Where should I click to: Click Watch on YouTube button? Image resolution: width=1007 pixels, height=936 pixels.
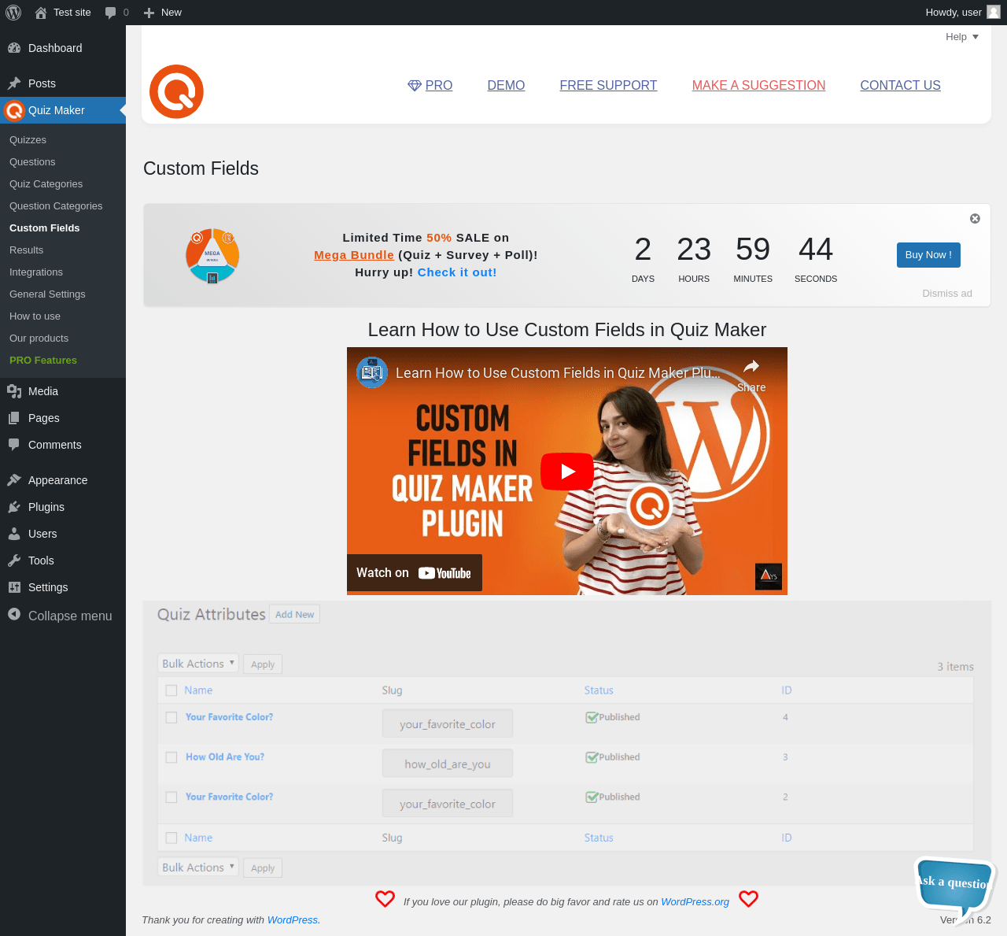click(415, 573)
